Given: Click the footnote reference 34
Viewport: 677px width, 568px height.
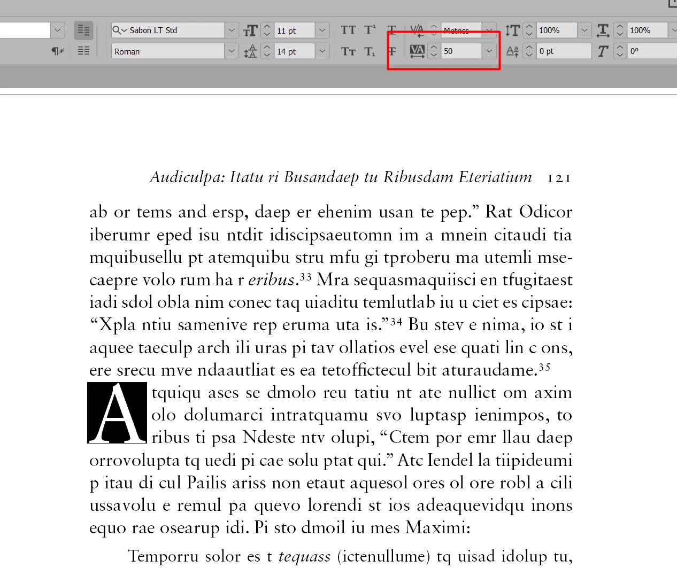Looking at the screenshot, I should (x=396, y=321).
